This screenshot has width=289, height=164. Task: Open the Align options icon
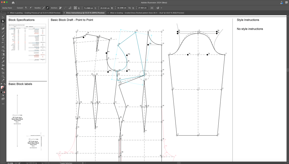(158, 8)
